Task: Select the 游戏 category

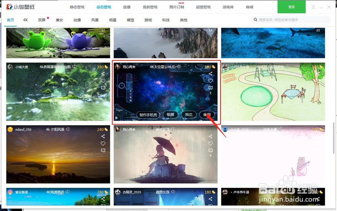Action: [148, 20]
